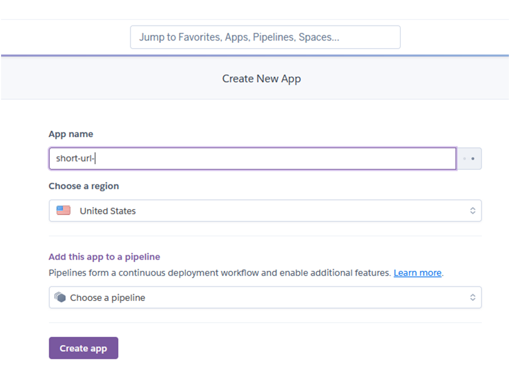Image resolution: width=510 pixels, height=381 pixels.
Task: Focus the Jump to Favorites search box
Action: click(265, 37)
